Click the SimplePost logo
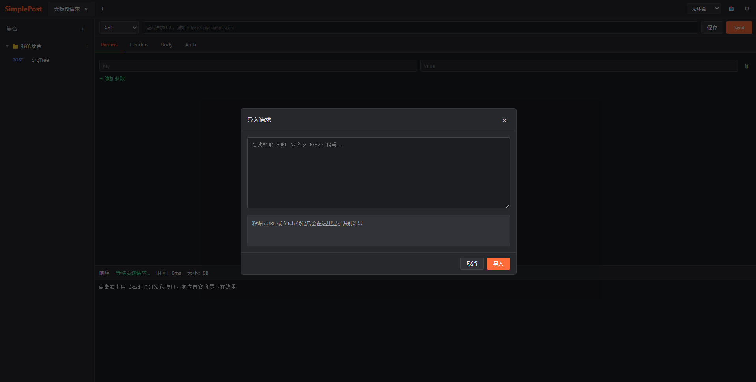The width and height of the screenshot is (756, 382). point(23,9)
